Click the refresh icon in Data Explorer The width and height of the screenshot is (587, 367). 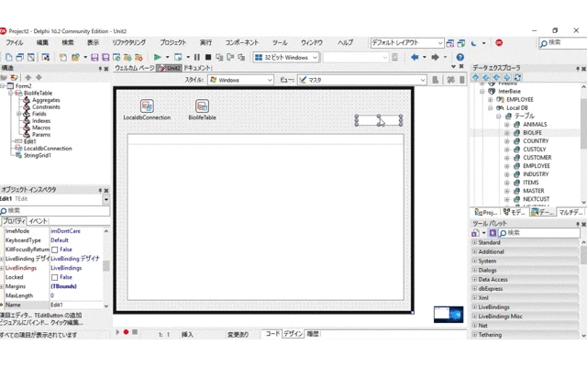pyautogui.click(x=517, y=77)
